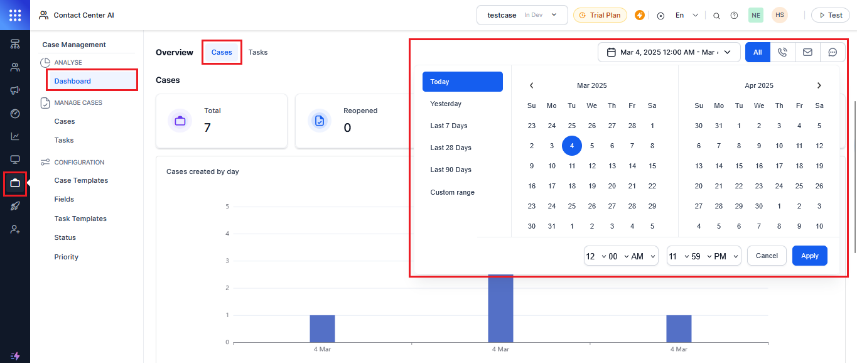
Task: Filter by voice phone channel icon
Action: click(782, 52)
